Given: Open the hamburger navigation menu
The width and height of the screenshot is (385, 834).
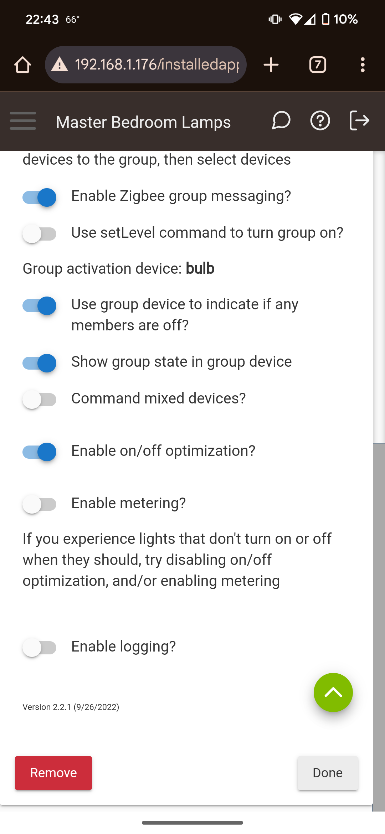Looking at the screenshot, I should tap(23, 121).
